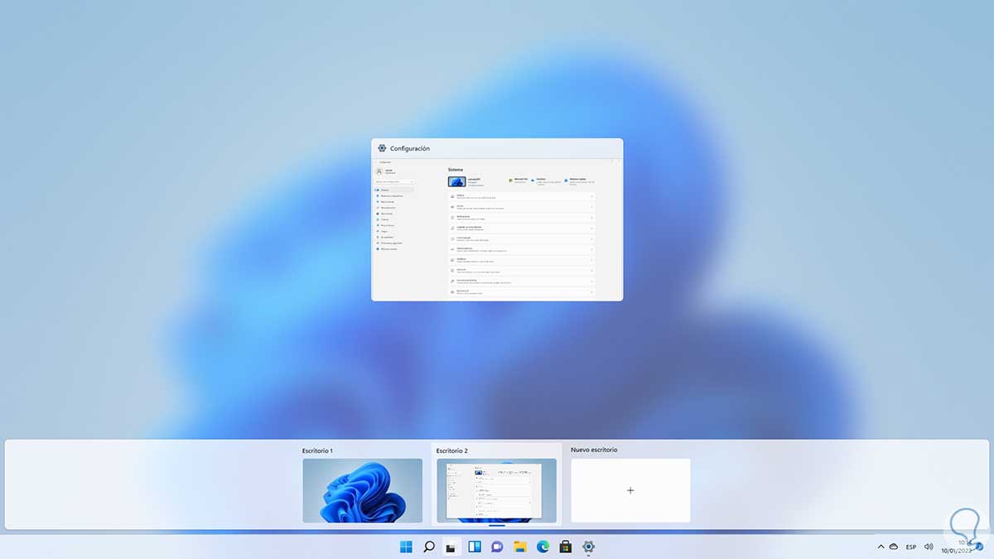Click the 'Escritorio 1' desktop name label
This screenshot has width=994, height=559.
coord(318,451)
